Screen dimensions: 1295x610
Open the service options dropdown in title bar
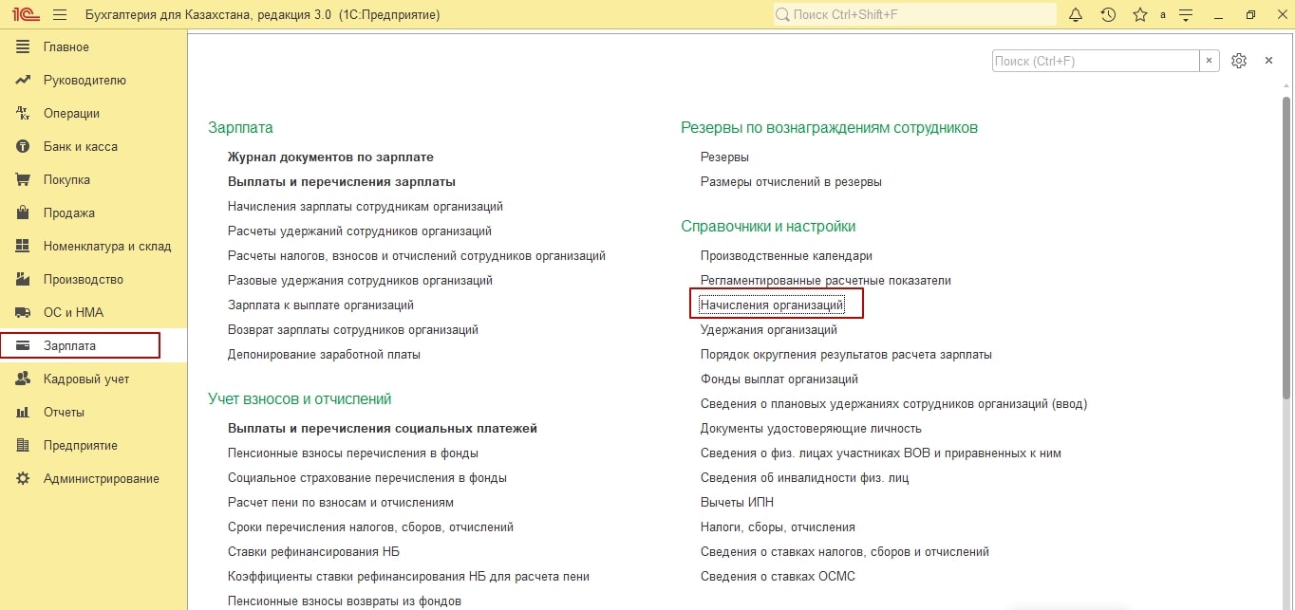(x=1187, y=15)
